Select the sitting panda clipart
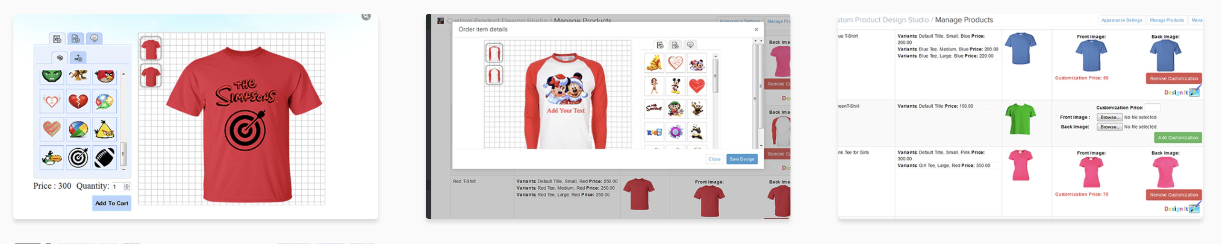The image size is (1221, 244). (696, 132)
